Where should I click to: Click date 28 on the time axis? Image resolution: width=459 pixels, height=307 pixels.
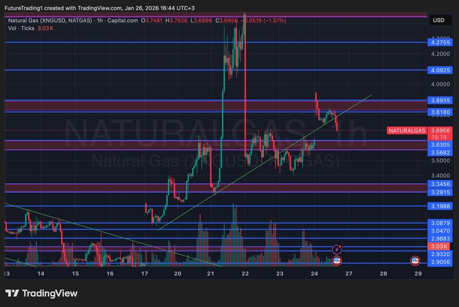(x=383, y=273)
